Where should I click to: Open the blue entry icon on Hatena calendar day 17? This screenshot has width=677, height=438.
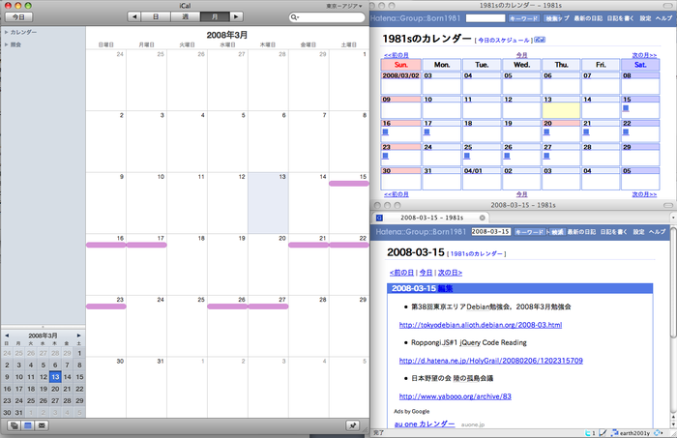[427, 131]
